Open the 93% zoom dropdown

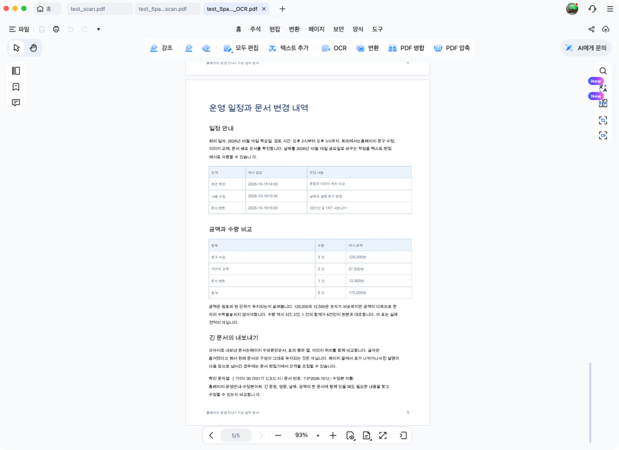tap(318, 436)
